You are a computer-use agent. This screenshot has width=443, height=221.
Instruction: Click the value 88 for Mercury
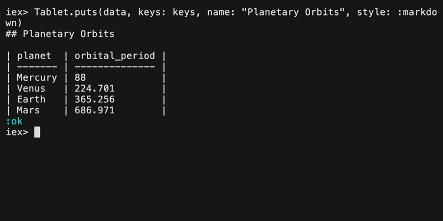[80, 78]
